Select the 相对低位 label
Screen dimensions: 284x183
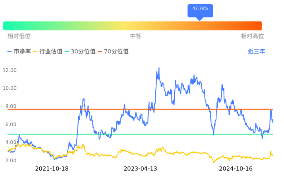point(19,36)
